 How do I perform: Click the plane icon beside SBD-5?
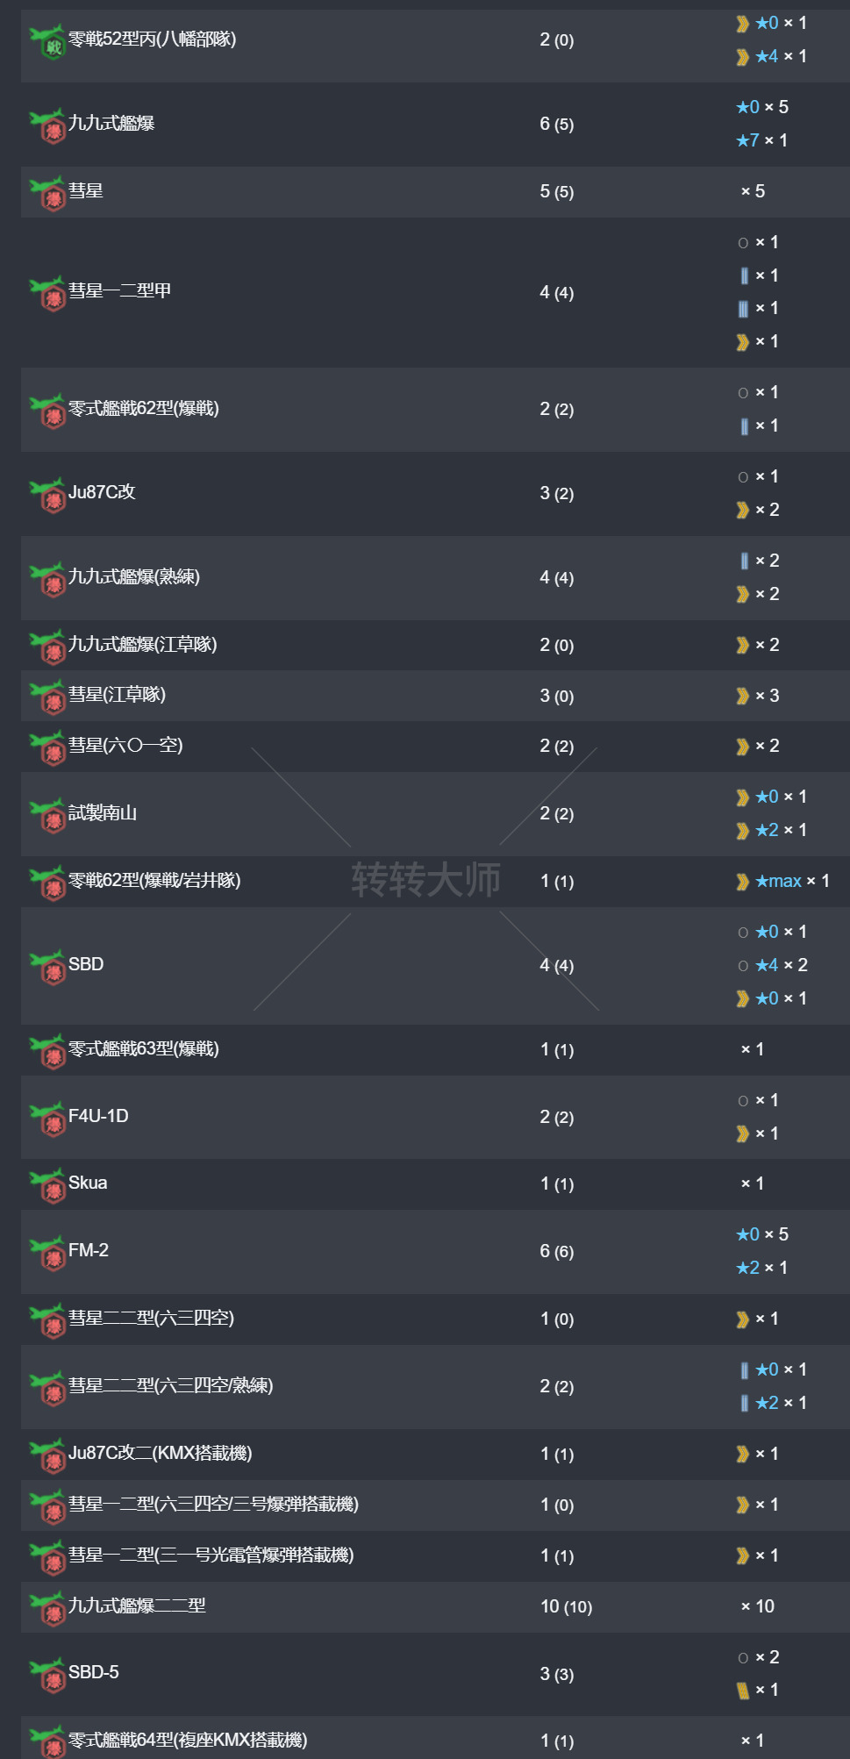click(48, 1675)
